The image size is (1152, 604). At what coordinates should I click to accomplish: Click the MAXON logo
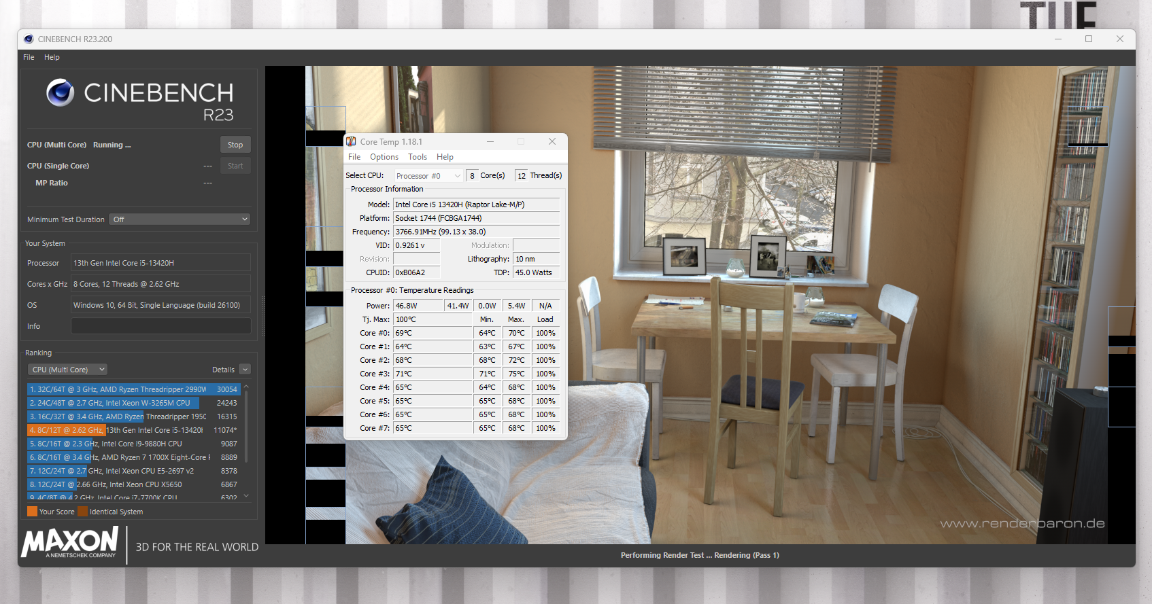pyautogui.click(x=70, y=543)
